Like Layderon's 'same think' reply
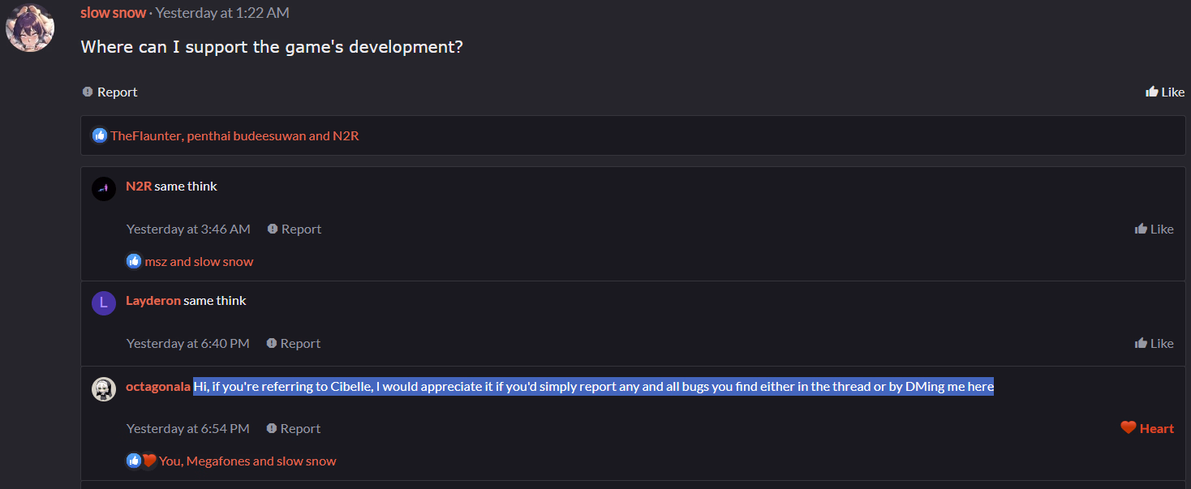1191x489 pixels. tap(1154, 344)
